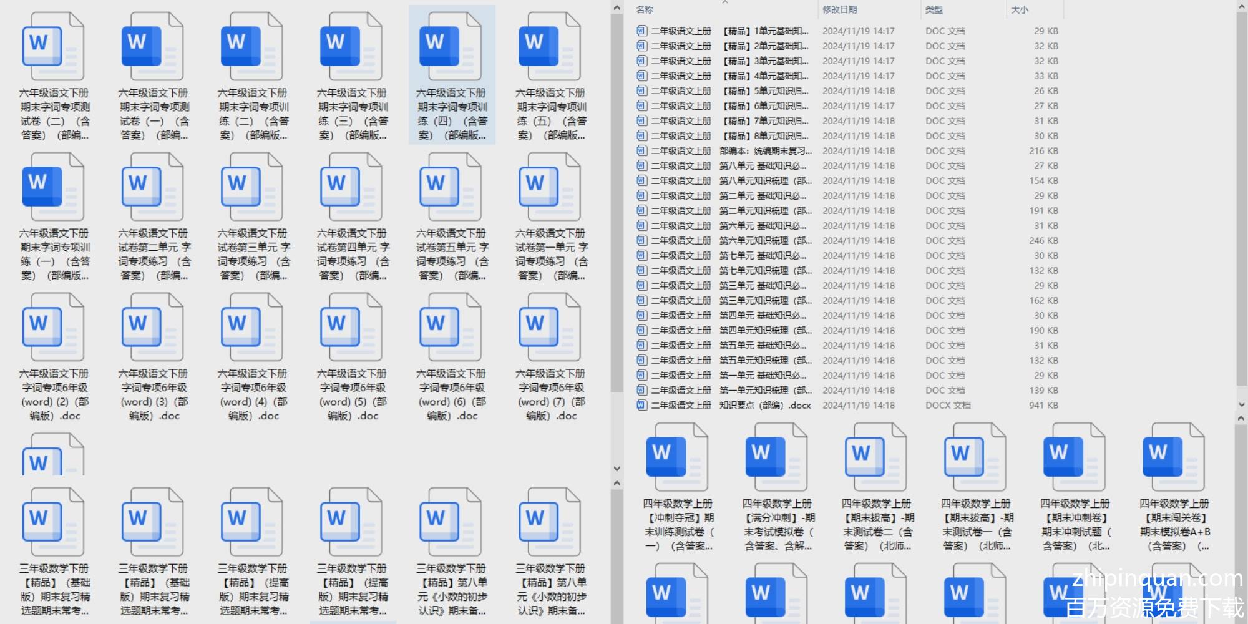Pick Word icon 试卷第五单元 字词专项练习
Image resolution: width=1248 pixels, height=624 pixels.
pos(451,187)
